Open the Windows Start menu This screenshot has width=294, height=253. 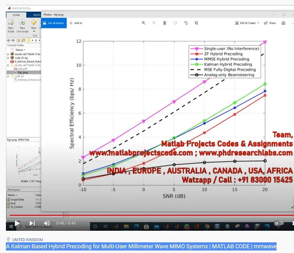tap(11, 227)
